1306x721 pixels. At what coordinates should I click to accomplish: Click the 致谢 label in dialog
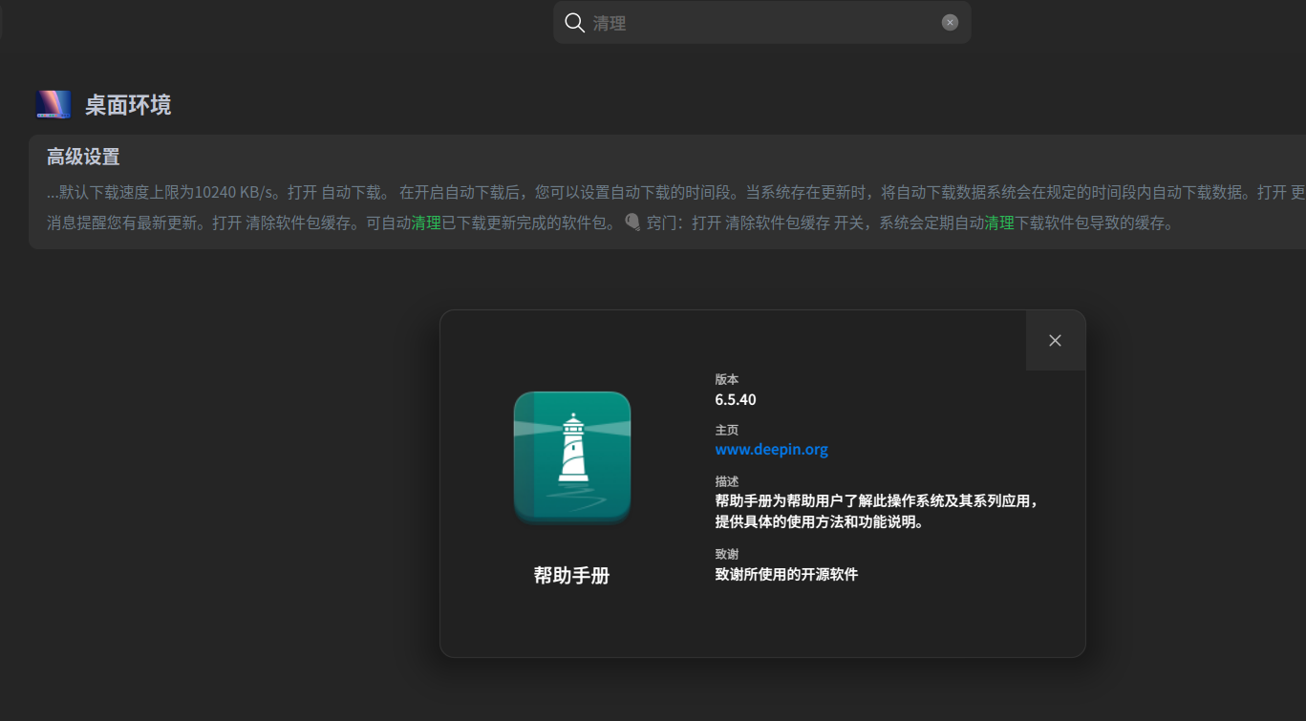tap(727, 554)
